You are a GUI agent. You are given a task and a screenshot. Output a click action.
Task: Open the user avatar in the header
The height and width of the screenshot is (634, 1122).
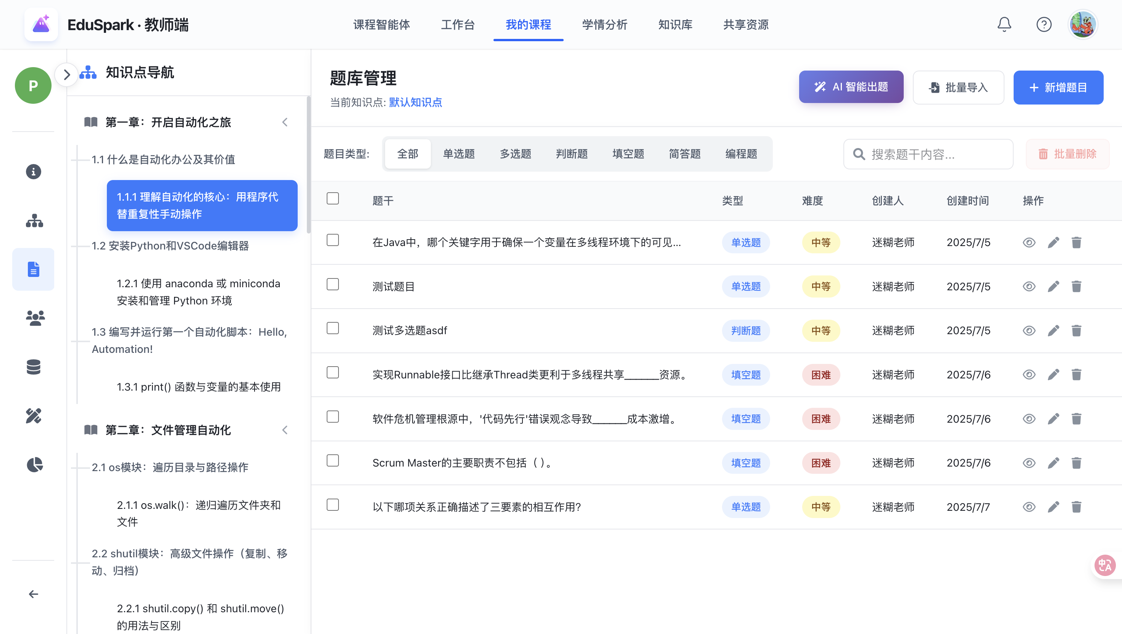coord(1082,24)
